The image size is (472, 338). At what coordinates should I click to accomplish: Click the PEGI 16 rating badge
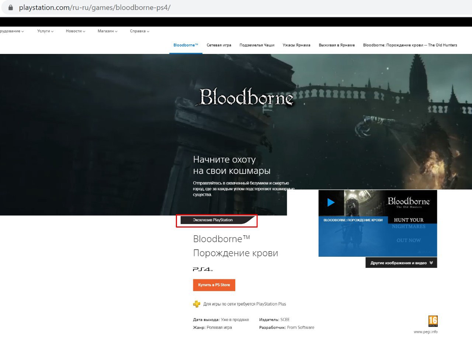(433, 321)
